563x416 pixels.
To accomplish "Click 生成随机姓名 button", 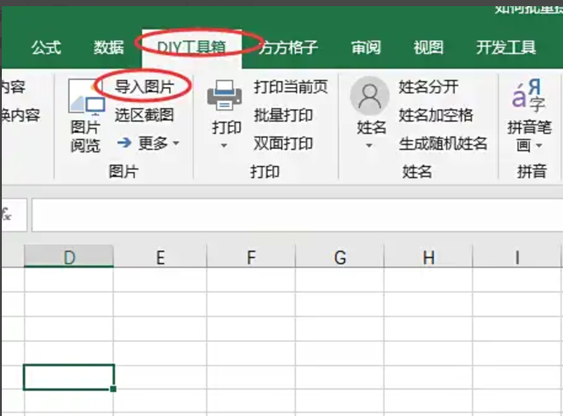I will pos(443,143).
